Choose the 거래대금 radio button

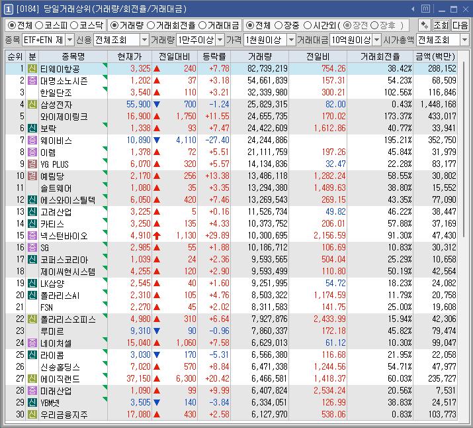click(202, 25)
